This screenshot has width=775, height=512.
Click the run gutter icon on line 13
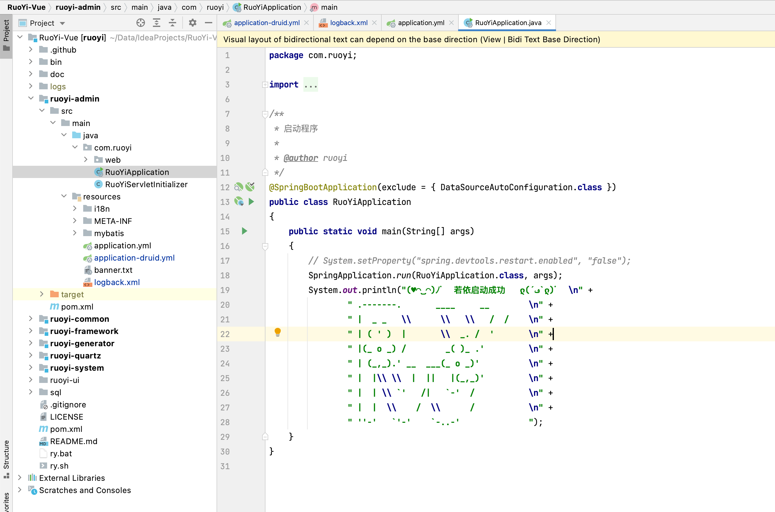tap(251, 202)
